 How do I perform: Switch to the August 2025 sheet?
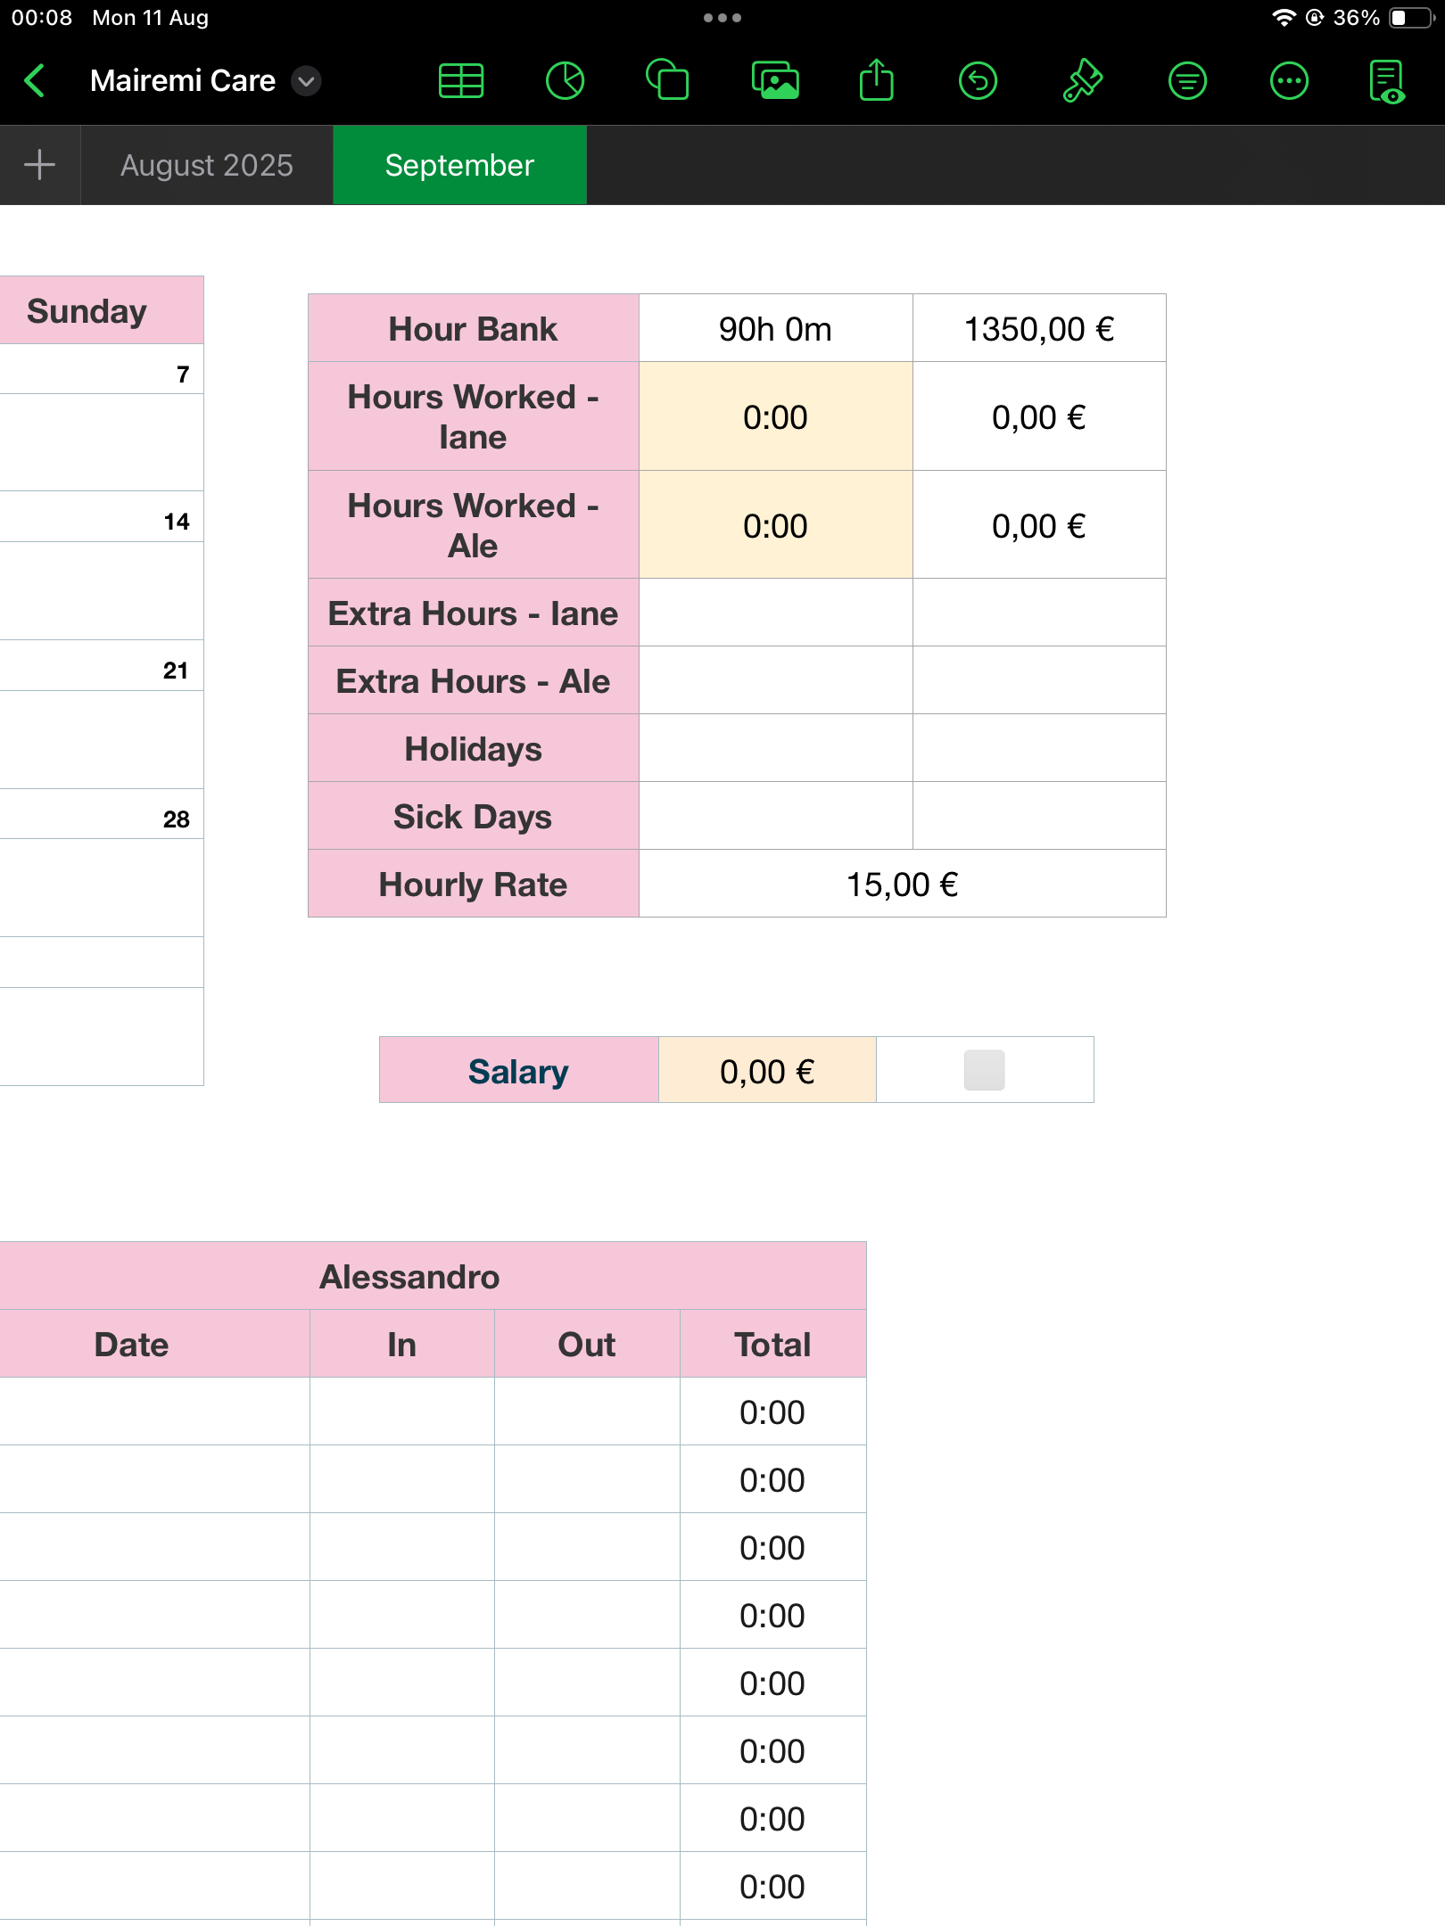tap(207, 165)
